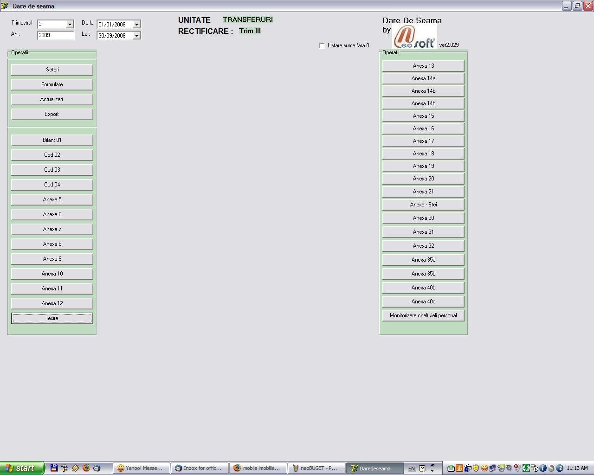Click the Export button
This screenshot has height=475, width=594.
[x=52, y=114]
